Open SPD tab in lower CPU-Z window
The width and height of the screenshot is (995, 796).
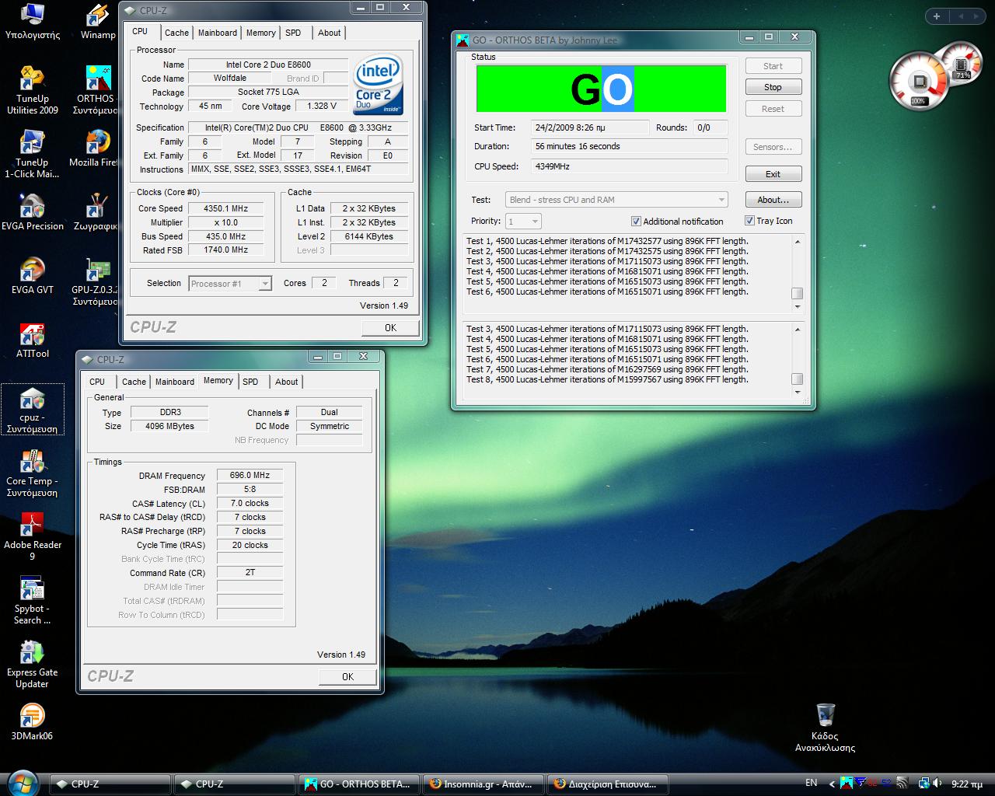click(x=250, y=382)
